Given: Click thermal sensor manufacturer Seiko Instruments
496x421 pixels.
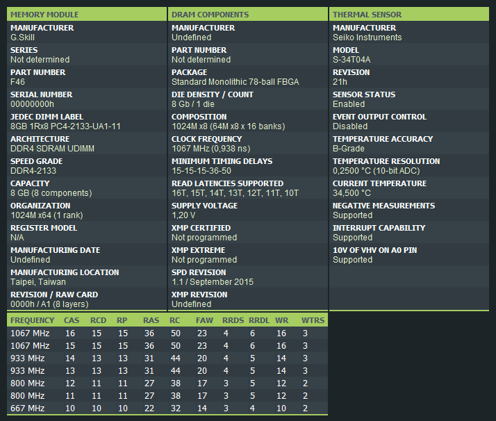Looking at the screenshot, I should point(367,38).
